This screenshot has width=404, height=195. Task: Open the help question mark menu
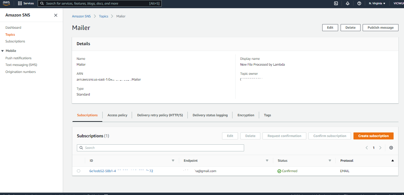pos(359,3)
